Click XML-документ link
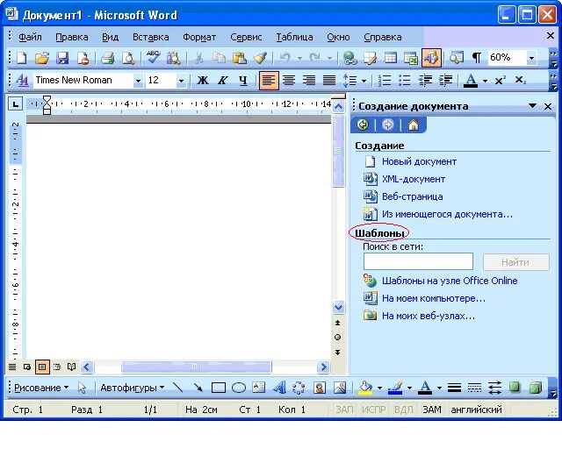 coord(414,179)
